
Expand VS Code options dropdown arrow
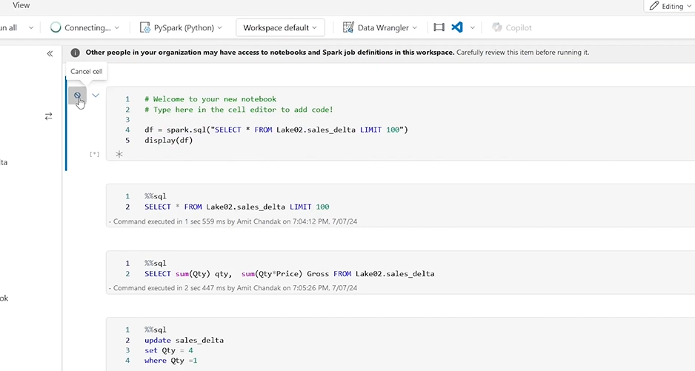click(x=473, y=27)
